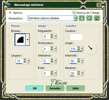Open the Paramètres presets dropdown

(76, 18)
